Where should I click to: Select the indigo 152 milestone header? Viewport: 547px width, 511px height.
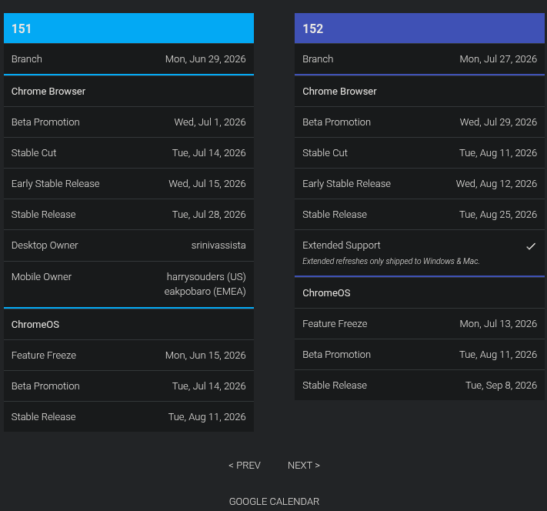pyautogui.click(x=419, y=28)
